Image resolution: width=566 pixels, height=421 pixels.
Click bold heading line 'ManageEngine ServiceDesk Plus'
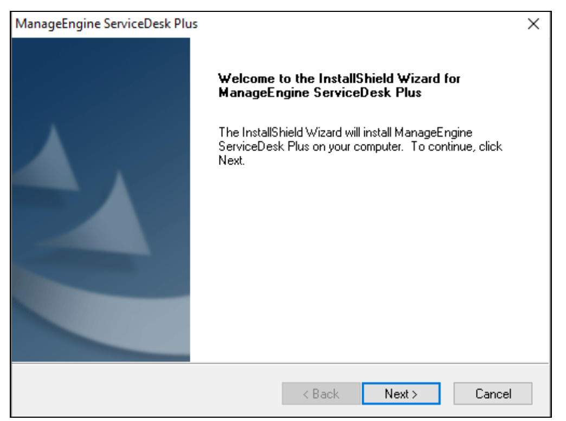pyautogui.click(x=320, y=93)
